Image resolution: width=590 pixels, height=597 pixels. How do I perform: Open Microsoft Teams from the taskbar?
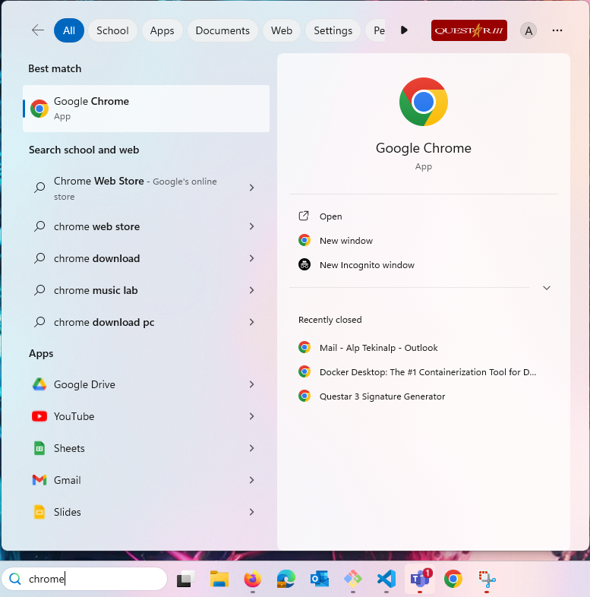pos(420,579)
